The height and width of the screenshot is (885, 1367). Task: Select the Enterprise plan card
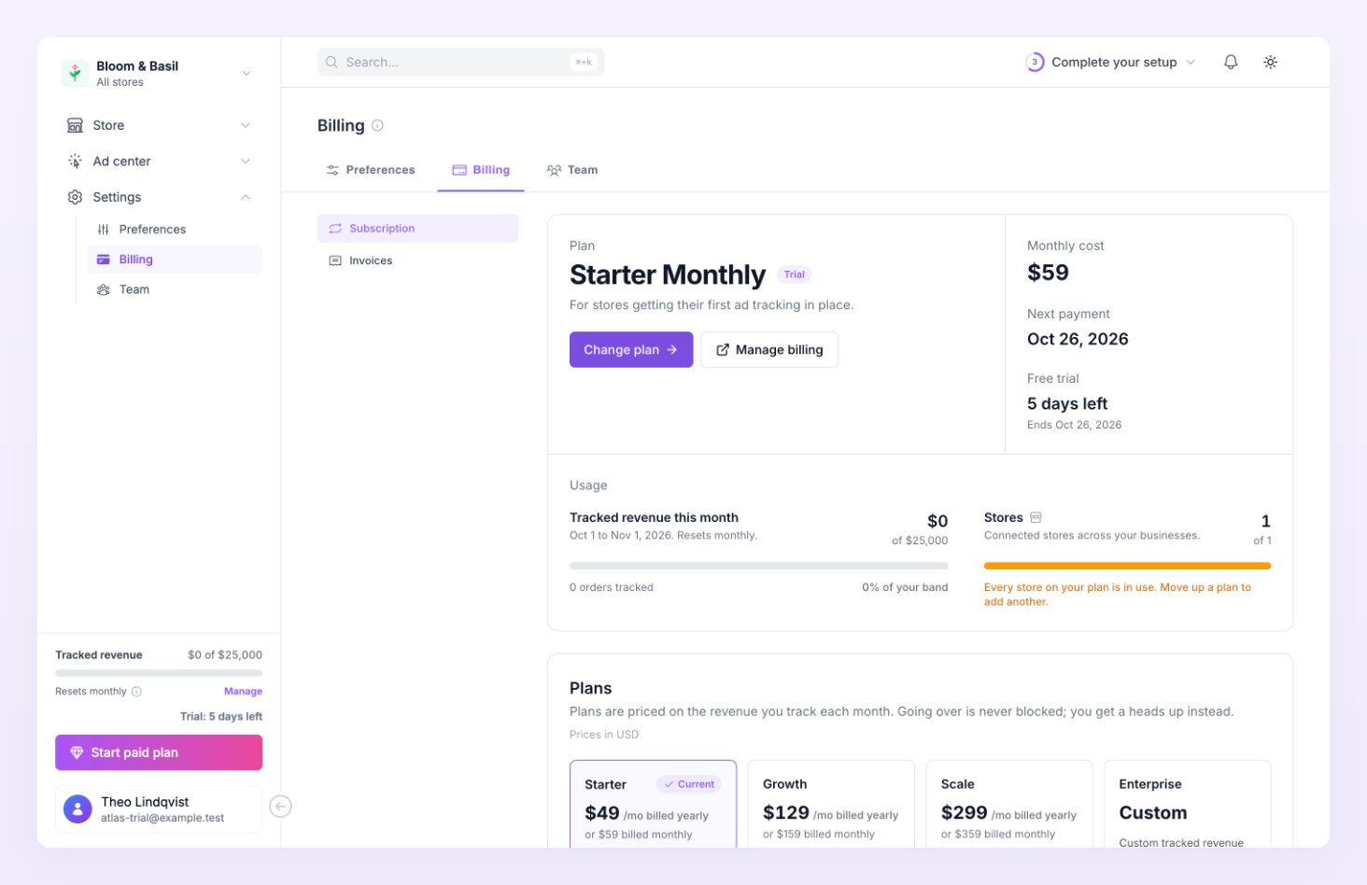1188,805
